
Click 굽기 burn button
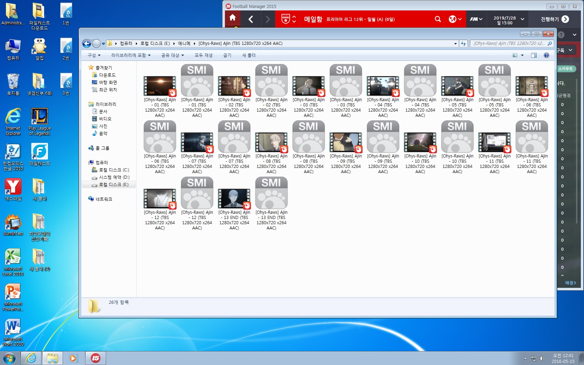(227, 55)
